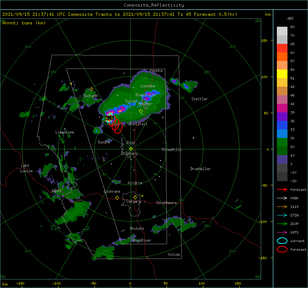The height and width of the screenshot is (288, 308).
Task: Click the white 80 dBZ color swatch
Action: click(x=282, y=31)
